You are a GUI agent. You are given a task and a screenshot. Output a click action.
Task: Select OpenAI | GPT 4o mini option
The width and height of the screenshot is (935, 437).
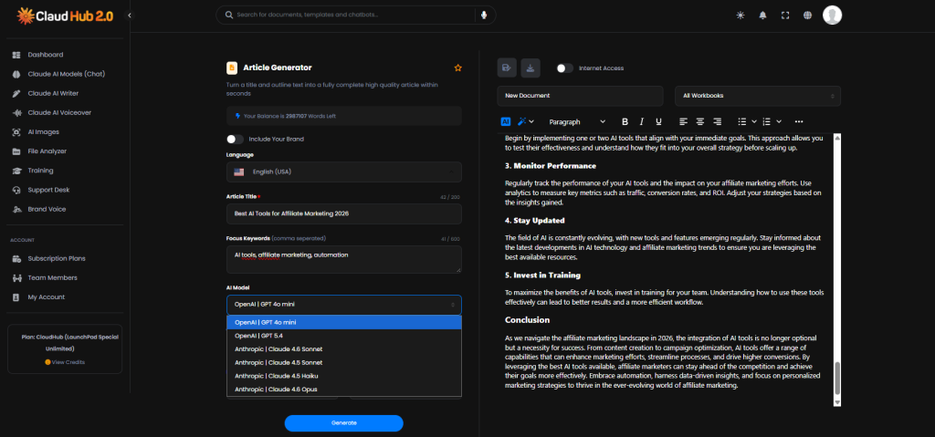(x=344, y=323)
